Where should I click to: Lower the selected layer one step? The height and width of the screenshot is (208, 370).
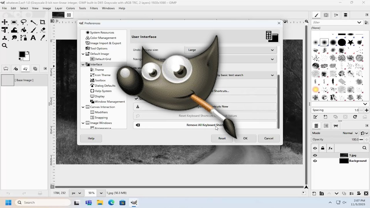(x=336, y=194)
